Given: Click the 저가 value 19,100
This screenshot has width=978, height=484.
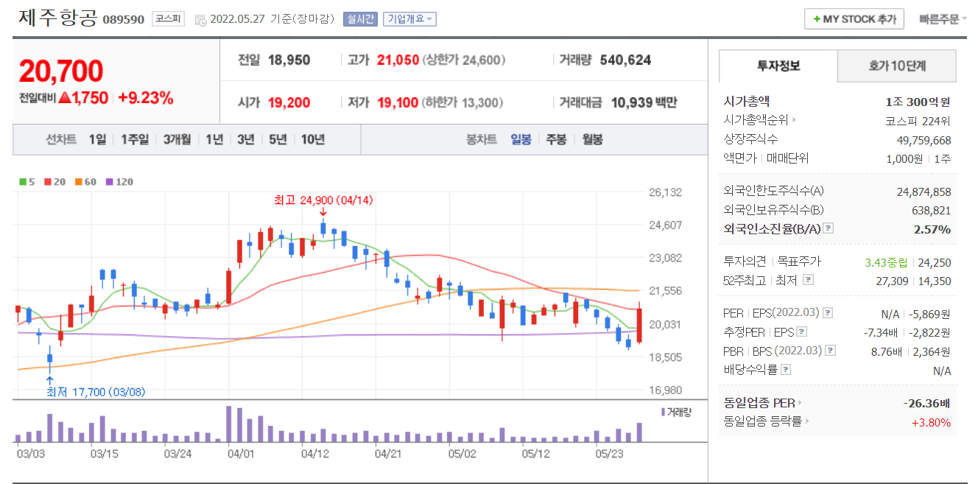Looking at the screenshot, I should [398, 103].
